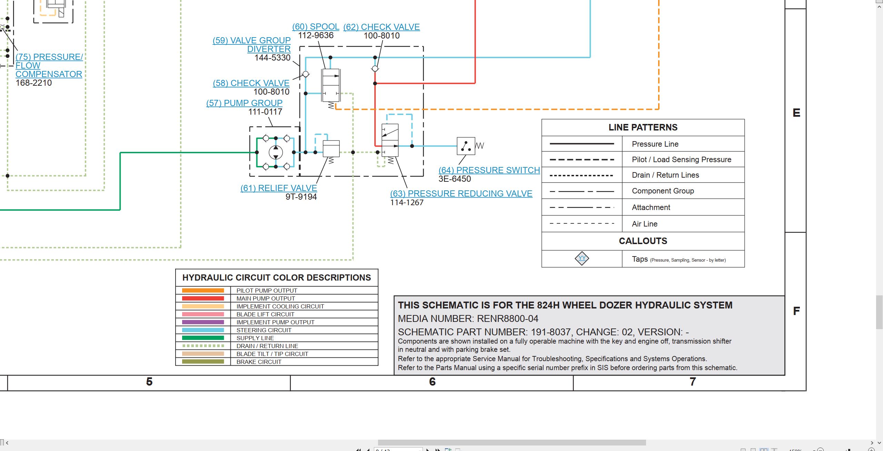The image size is (883, 451).
Task: Click the green SUPPLY LINE swatch
Action: [203, 338]
